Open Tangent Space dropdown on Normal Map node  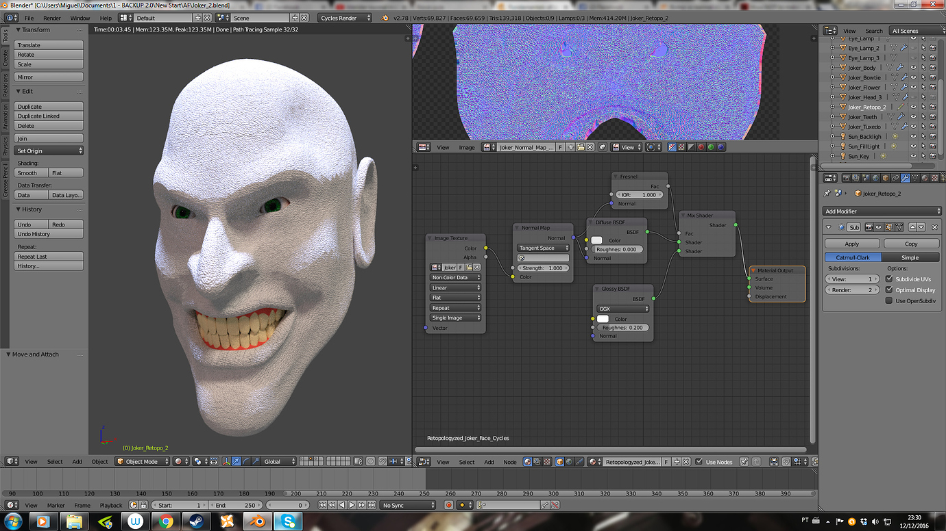coord(544,248)
